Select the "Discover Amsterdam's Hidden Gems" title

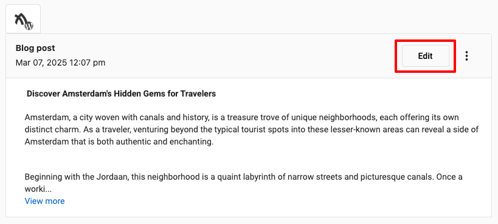point(122,94)
